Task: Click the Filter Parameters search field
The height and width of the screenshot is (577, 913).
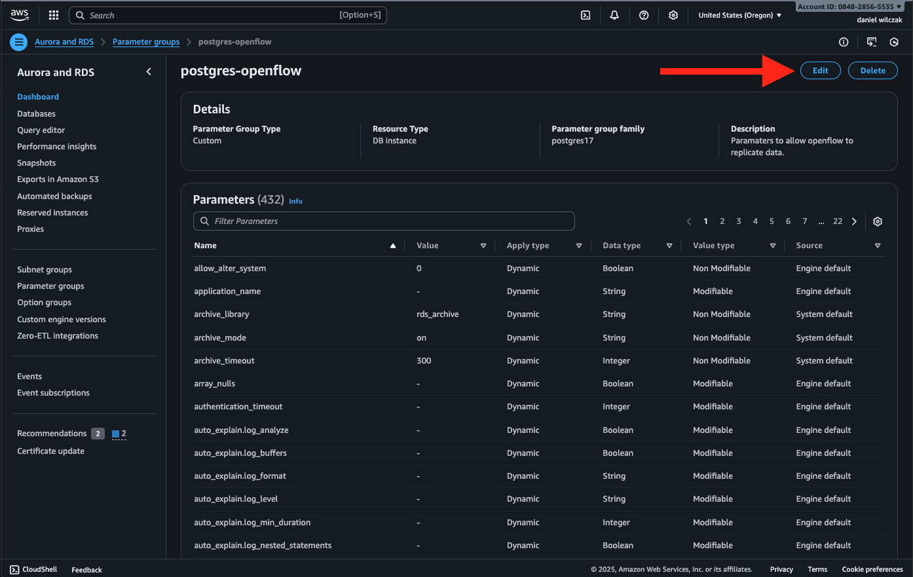Action: point(384,221)
